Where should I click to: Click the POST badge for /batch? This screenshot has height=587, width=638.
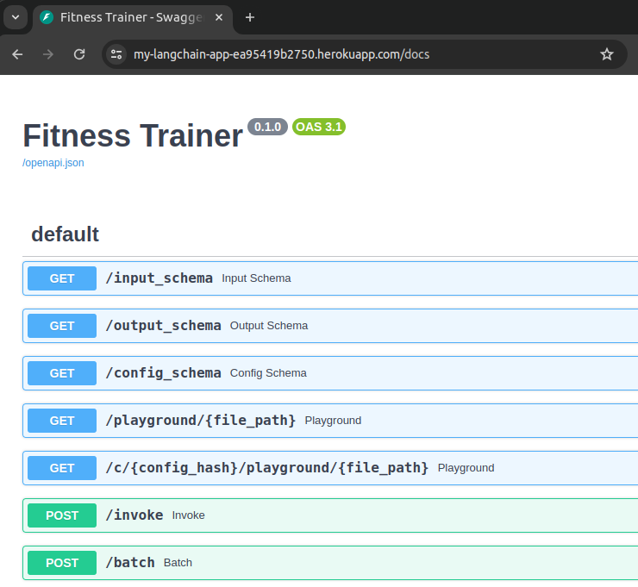pyautogui.click(x=62, y=563)
